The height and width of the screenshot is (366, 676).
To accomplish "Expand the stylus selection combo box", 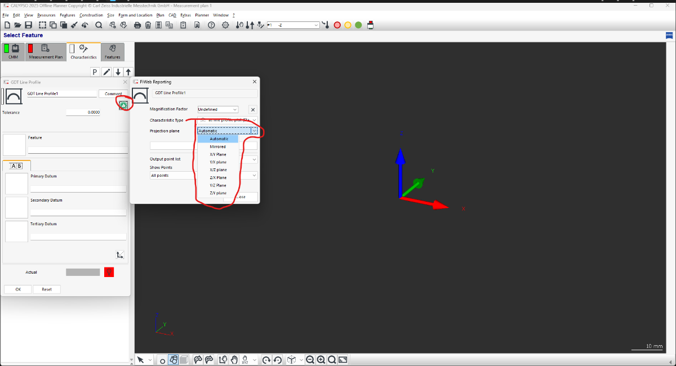I will [316, 25].
